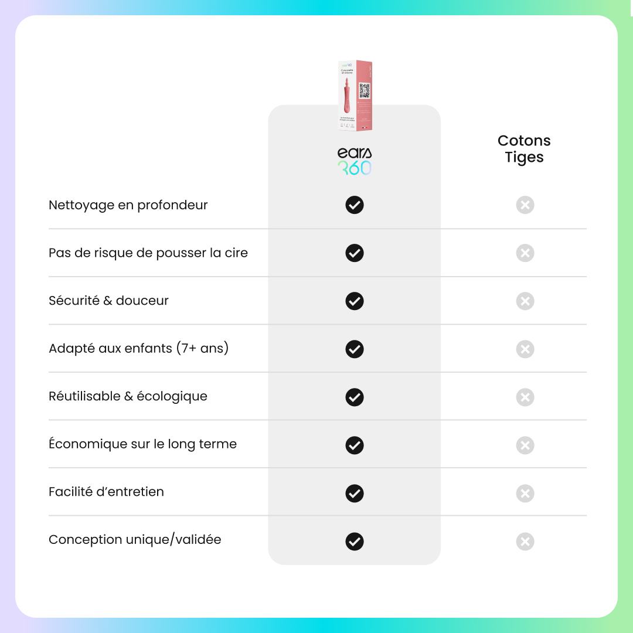Screen dimensions: 633x633
Task: Click the checkmark for Nettoyage en profondeur
Action: click(x=355, y=205)
